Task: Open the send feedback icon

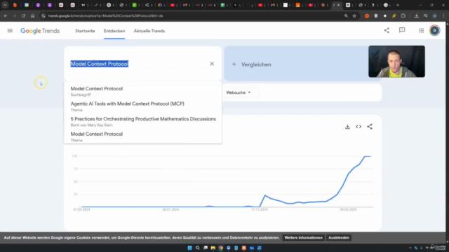Action: [x=402, y=30]
